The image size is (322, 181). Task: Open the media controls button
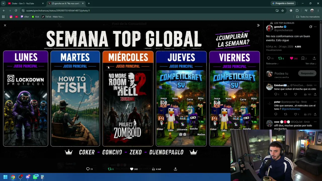pyautogui.click(x=306, y=11)
